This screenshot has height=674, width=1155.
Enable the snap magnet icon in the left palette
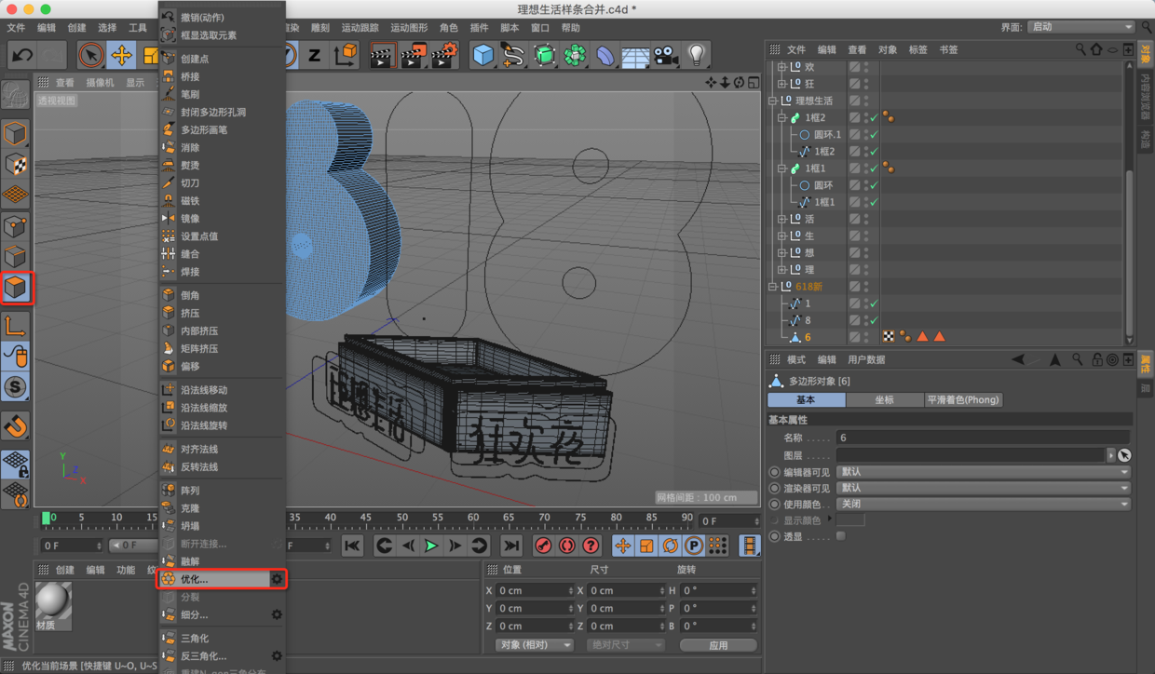point(16,426)
